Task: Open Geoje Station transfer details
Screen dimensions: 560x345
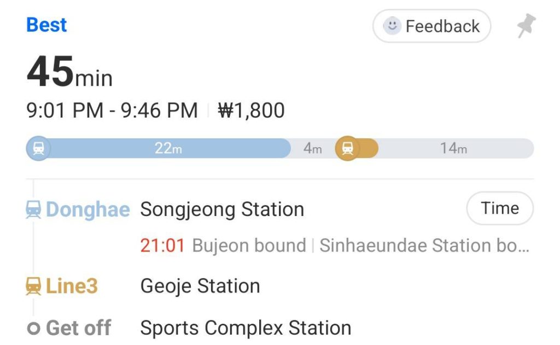Action: pyautogui.click(x=200, y=286)
